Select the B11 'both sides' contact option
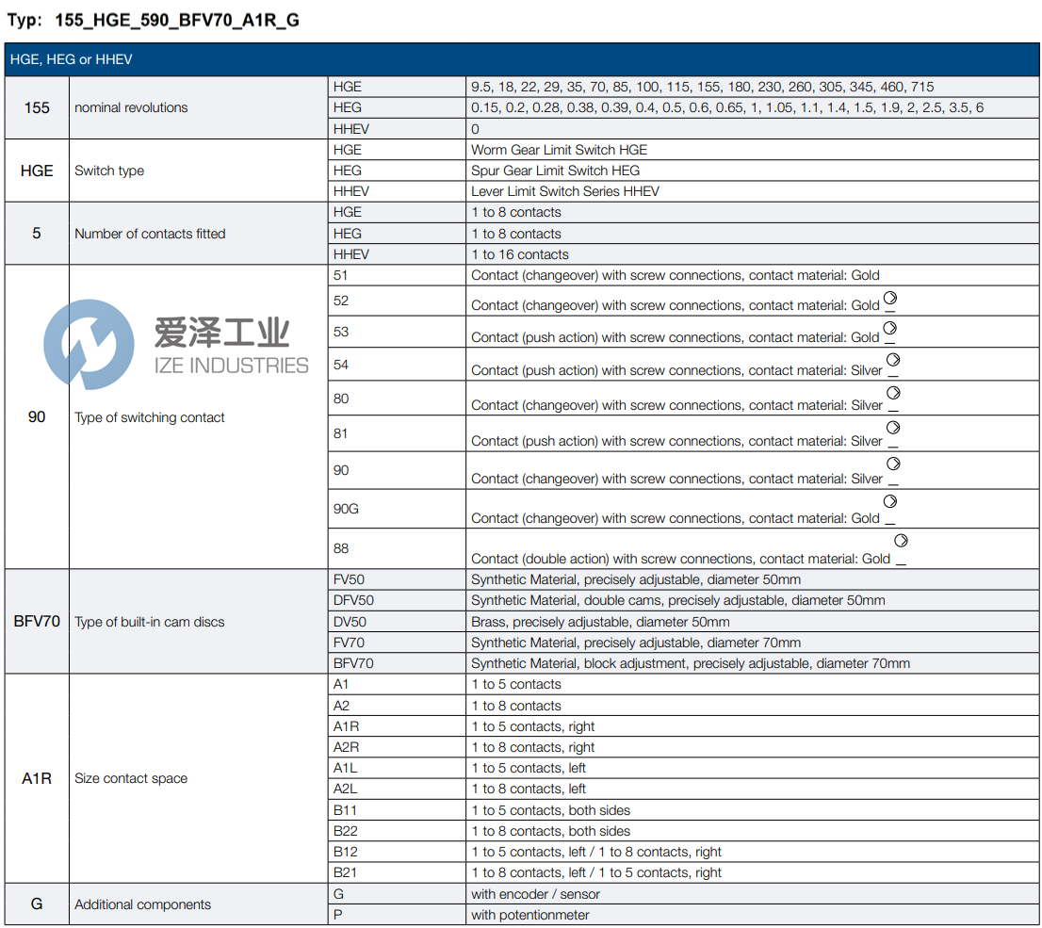This screenshot has width=1042, height=928. 551,810
